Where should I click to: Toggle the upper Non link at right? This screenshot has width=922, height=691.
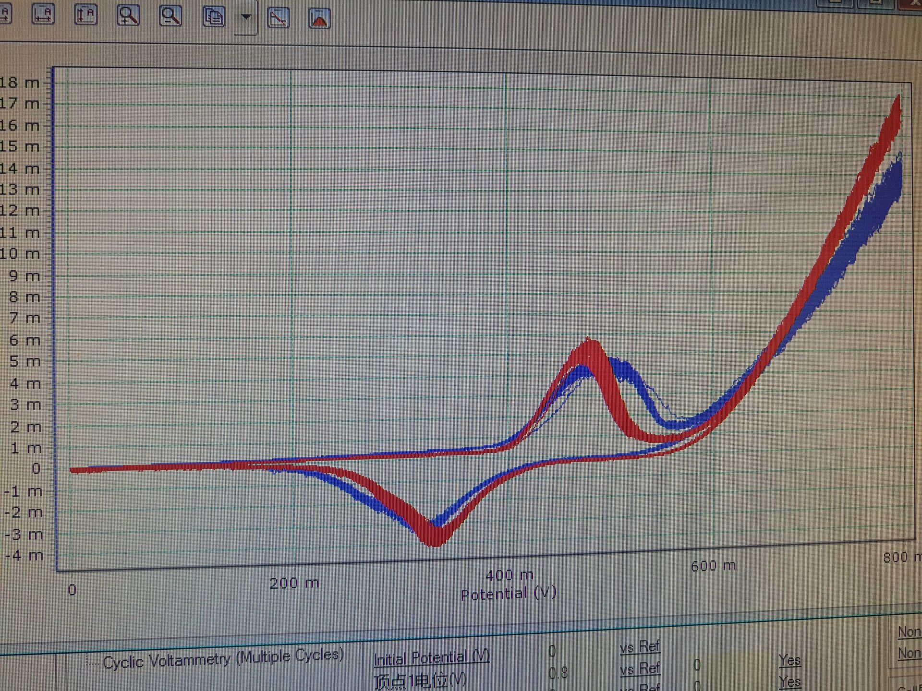tap(909, 632)
